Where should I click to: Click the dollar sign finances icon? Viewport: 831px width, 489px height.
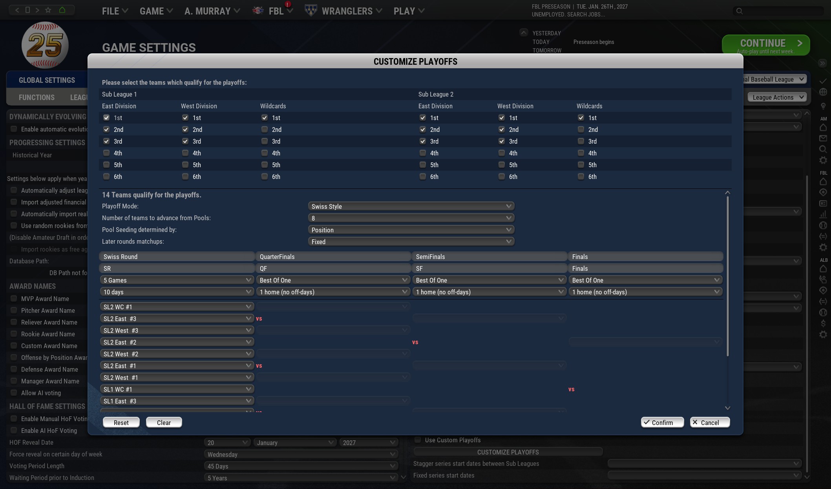click(823, 323)
